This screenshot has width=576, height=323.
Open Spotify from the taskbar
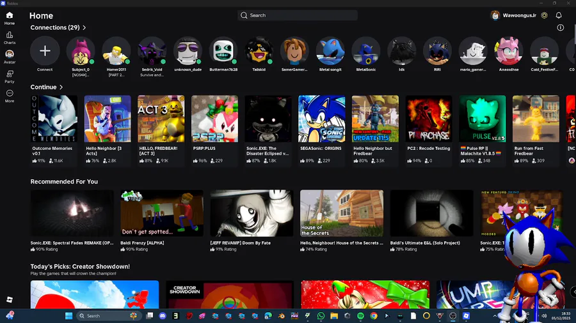pos(360,316)
